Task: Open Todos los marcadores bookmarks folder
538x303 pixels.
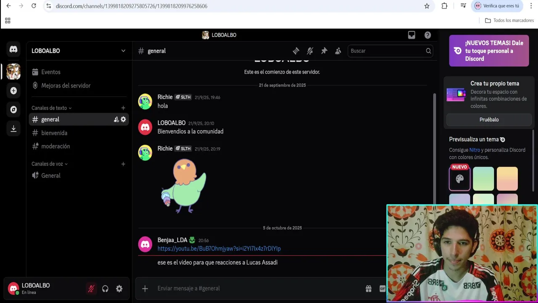Action: (509, 21)
